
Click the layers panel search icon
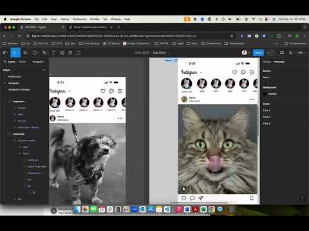[x=5, y=62]
